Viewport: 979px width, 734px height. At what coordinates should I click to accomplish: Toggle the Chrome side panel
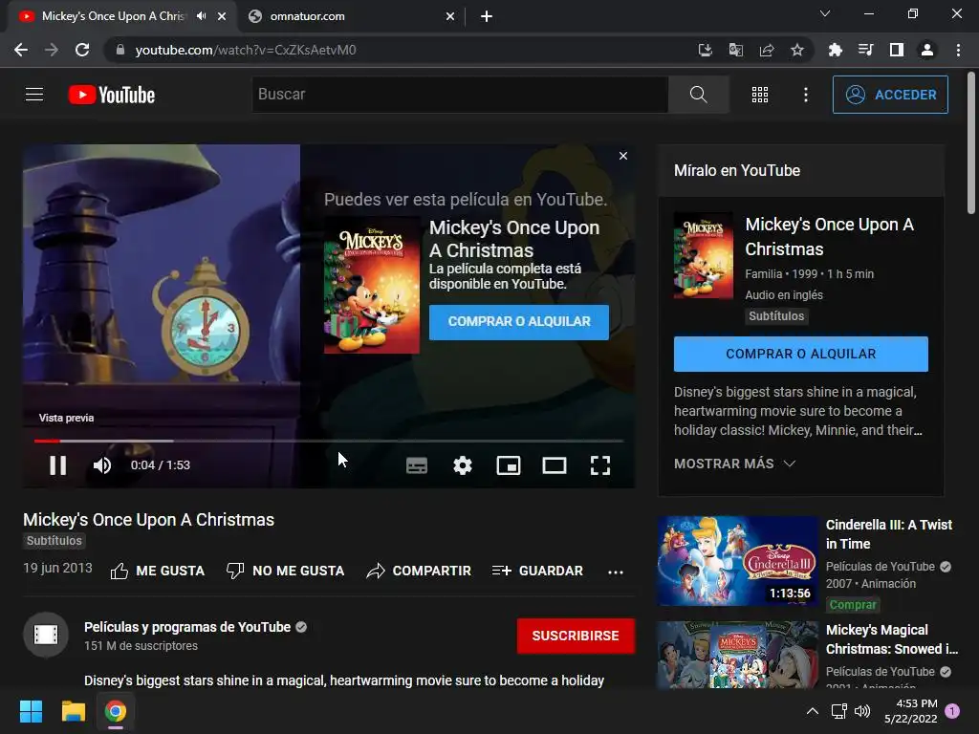(x=896, y=50)
